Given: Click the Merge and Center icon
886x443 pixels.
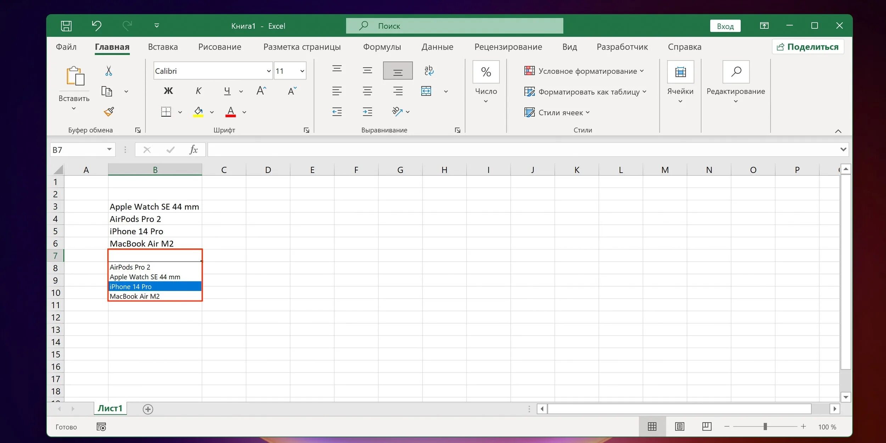Looking at the screenshot, I should tap(426, 91).
